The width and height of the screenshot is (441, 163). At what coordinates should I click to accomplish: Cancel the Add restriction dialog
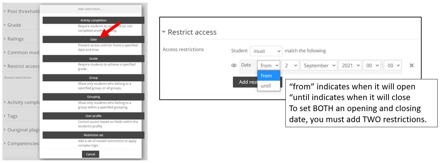(x=91, y=154)
